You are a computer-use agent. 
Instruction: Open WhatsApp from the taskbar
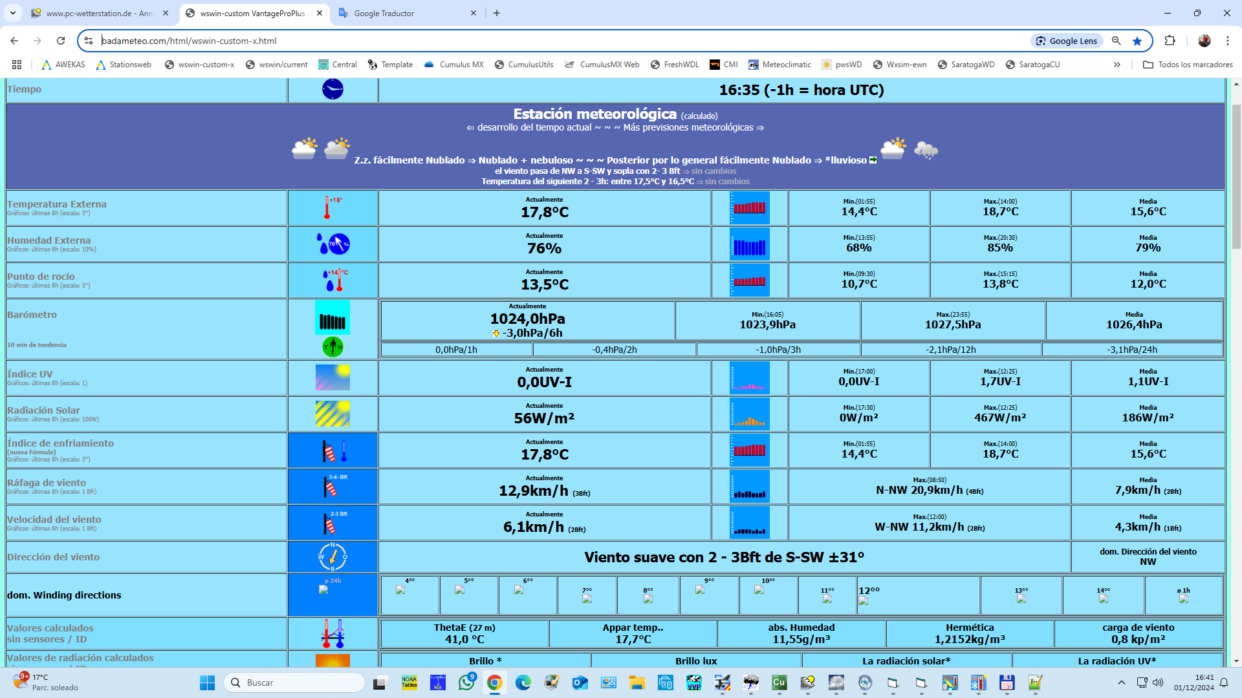[466, 682]
